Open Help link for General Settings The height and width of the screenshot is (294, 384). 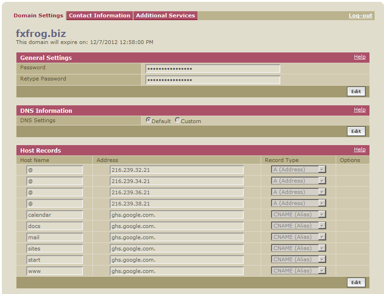(x=360, y=57)
